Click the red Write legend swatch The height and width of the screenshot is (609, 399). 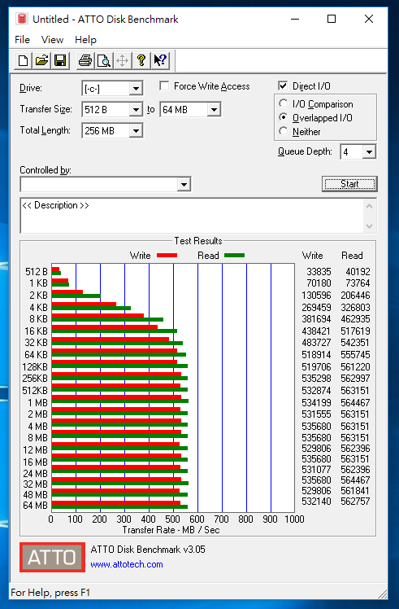click(x=167, y=256)
